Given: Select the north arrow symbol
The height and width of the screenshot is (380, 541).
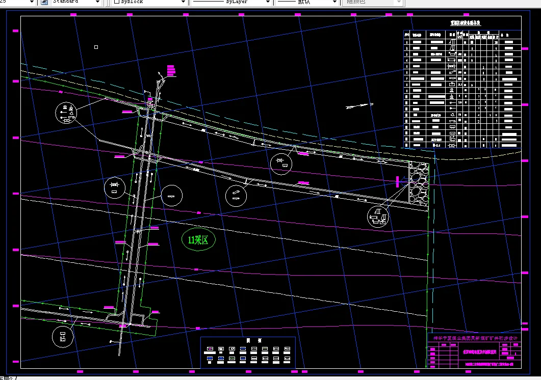Looking at the screenshot, I should click(359, 106).
